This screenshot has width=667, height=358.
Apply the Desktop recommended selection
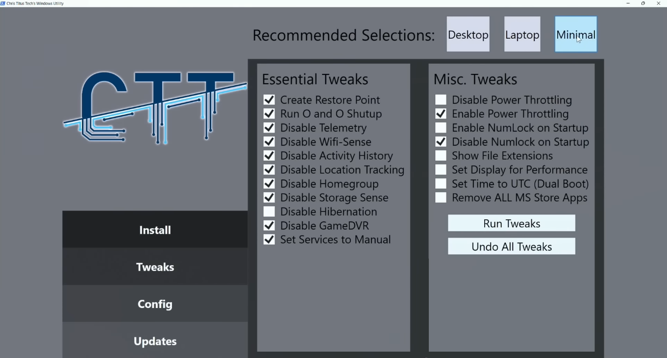click(x=468, y=34)
